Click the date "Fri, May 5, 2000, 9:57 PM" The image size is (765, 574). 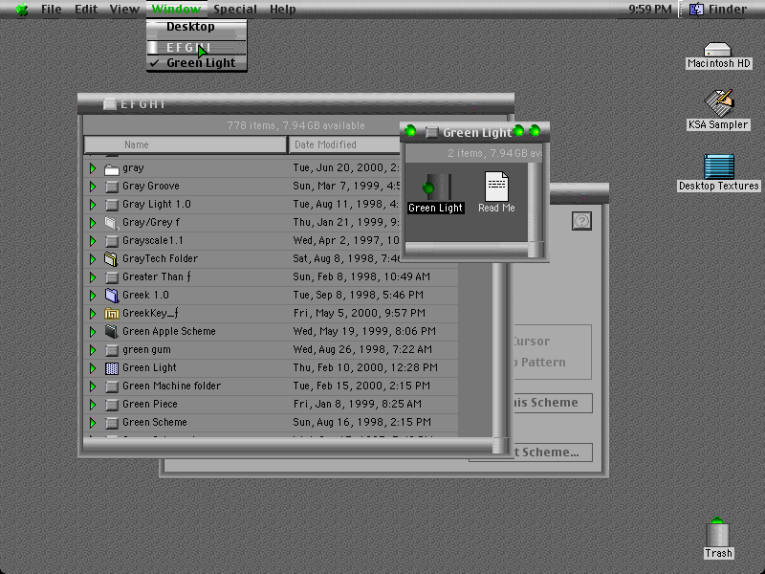coord(360,314)
